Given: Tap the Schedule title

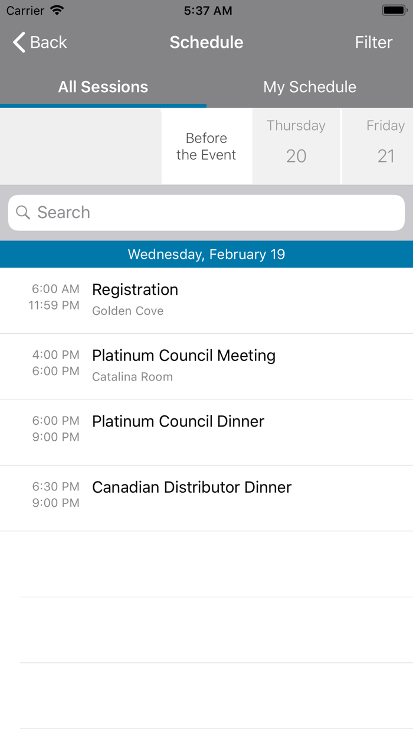Looking at the screenshot, I should [x=206, y=42].
